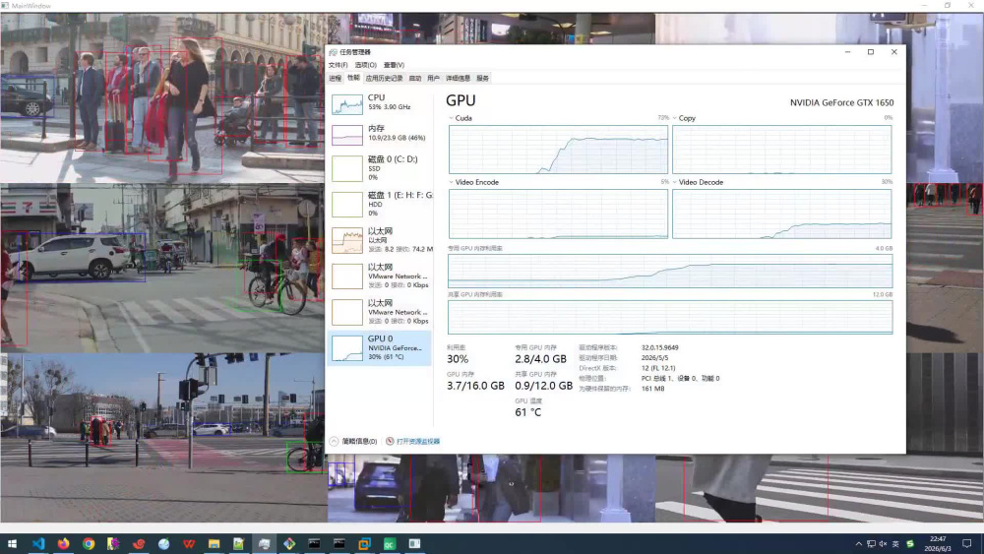This screenshot has height=554, width=984.
Task: Click the muted volume tray icon
Action: (x=883, y=544)
